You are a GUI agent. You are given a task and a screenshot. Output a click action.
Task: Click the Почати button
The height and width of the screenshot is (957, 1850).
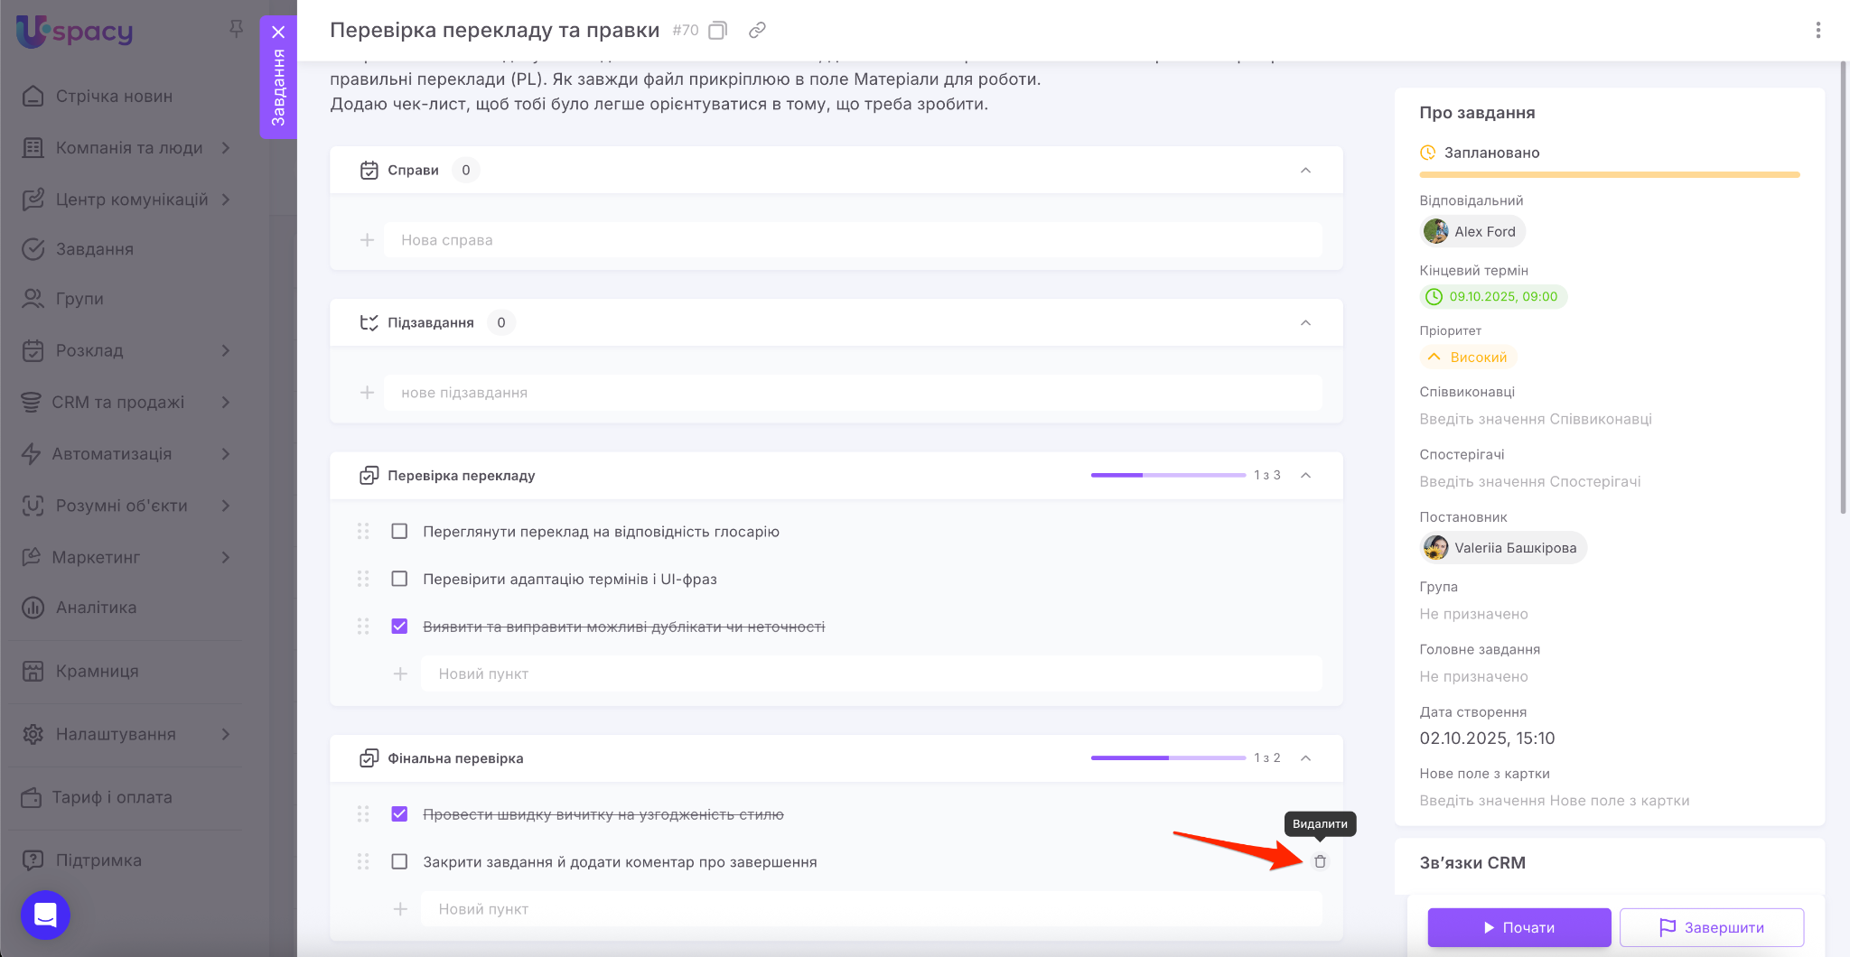(1518, 927)
